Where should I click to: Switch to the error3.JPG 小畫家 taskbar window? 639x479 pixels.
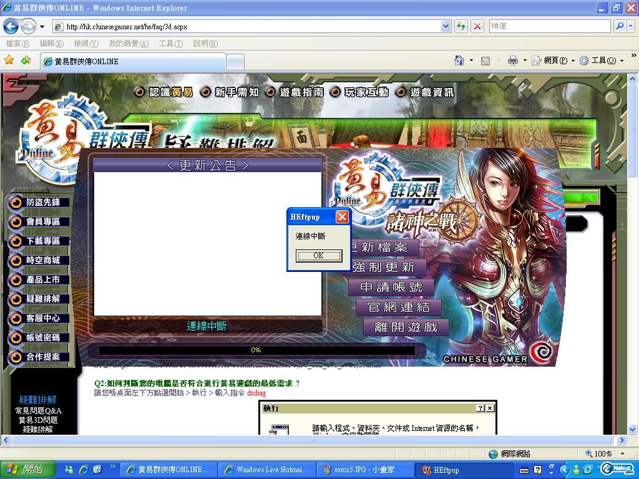364,470
